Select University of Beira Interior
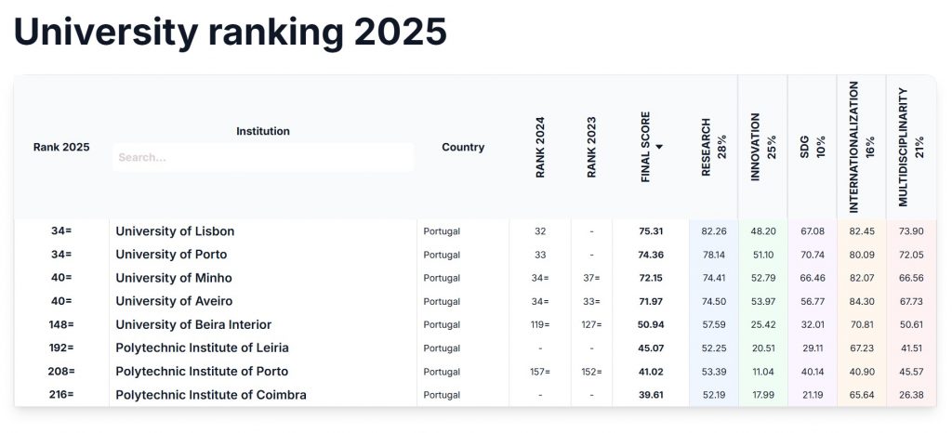This screenshot has height=433, width=952. 193,324
